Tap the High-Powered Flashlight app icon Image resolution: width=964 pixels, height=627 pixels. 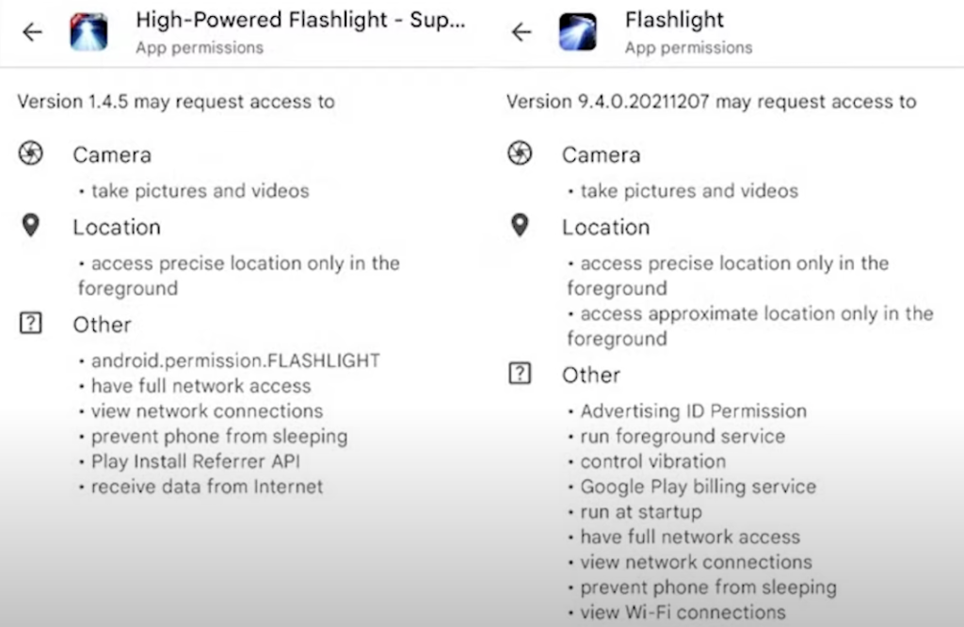(x=89, y=32)
